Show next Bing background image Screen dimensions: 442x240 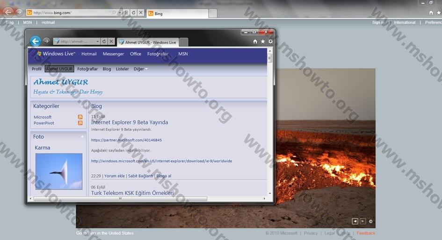coord(363,221)
